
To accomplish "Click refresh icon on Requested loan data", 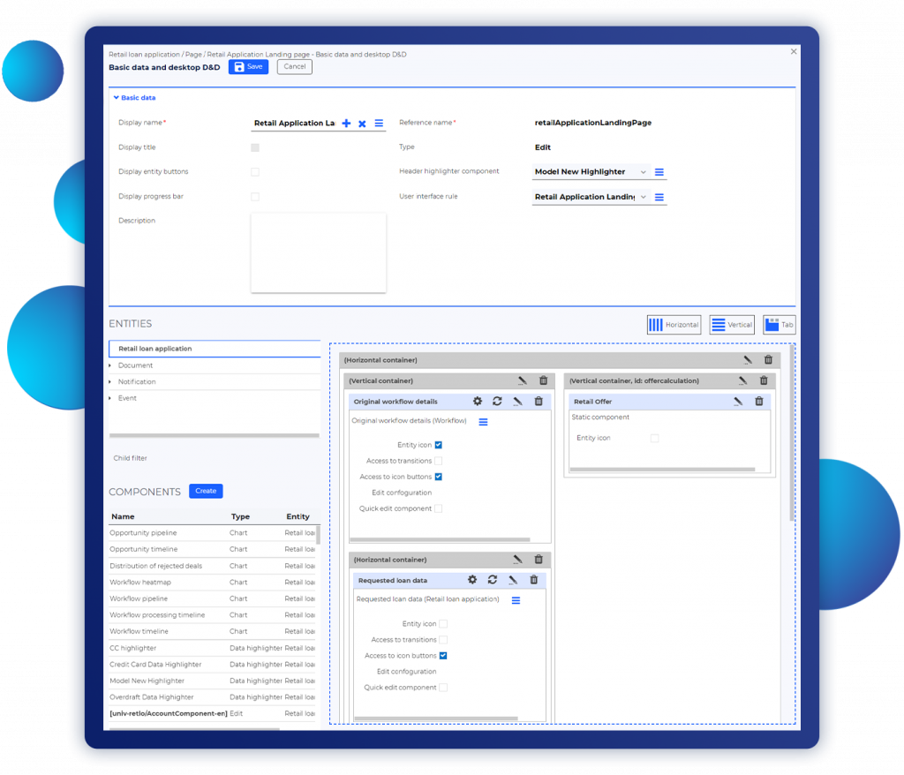I will tap(492, 580).
